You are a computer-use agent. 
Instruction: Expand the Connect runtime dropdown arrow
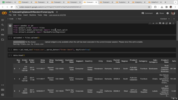point(169,19)
